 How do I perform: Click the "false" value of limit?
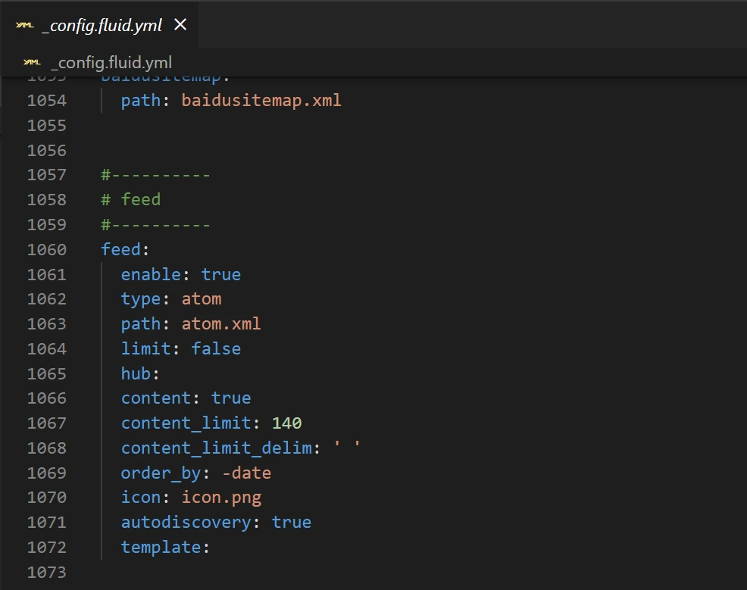coord(216,348)
